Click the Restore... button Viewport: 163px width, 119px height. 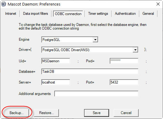click(46, 113)
